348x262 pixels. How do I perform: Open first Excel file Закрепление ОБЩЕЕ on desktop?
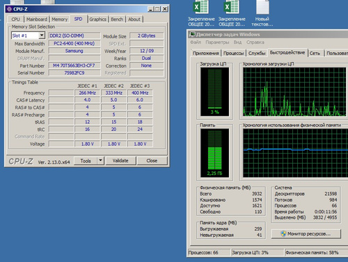[201, 13]
